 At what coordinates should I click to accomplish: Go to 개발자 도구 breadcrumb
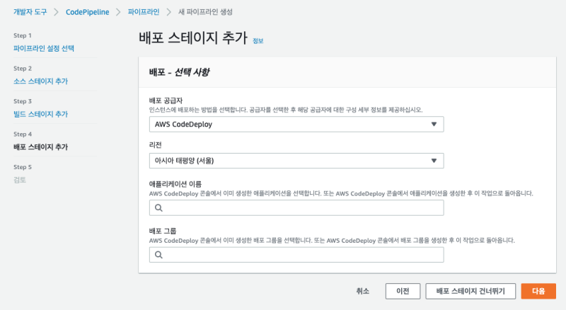[x=30, y=13]
